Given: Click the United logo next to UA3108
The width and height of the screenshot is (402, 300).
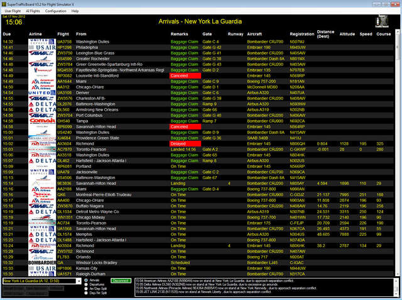Looking at the screenshot, I should click(42, 92).
